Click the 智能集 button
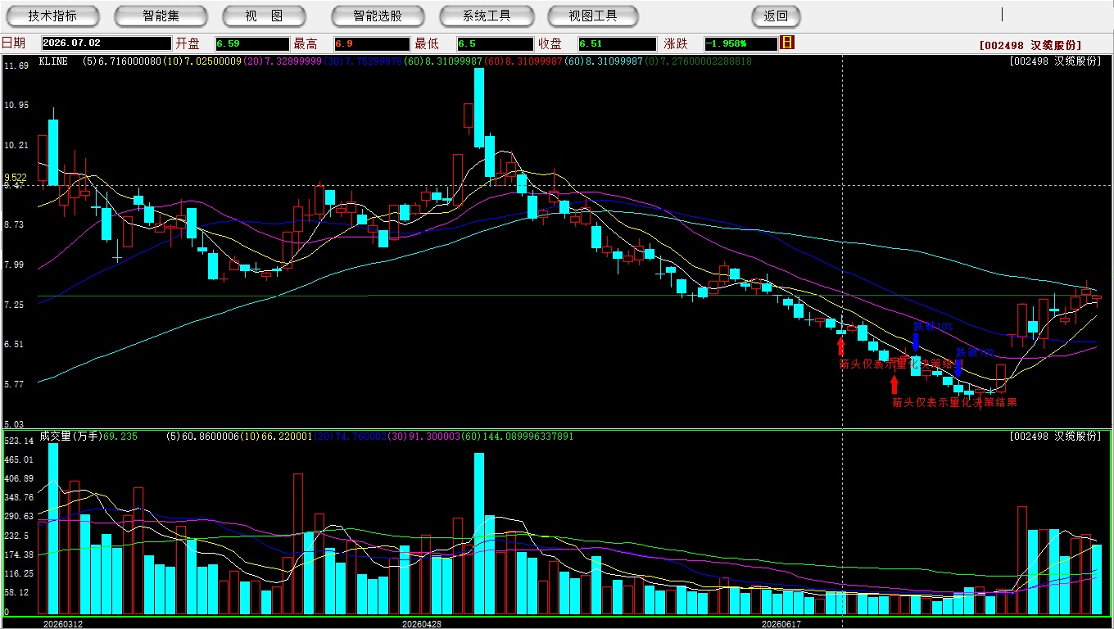The height and width of the screenshot is (629, 1114). click(x=161, y=16)
